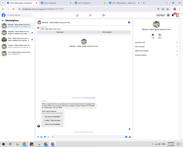This screenshot has width=183, height=147.
Task: Open Janet conversation in list
Action: point(17,39)
